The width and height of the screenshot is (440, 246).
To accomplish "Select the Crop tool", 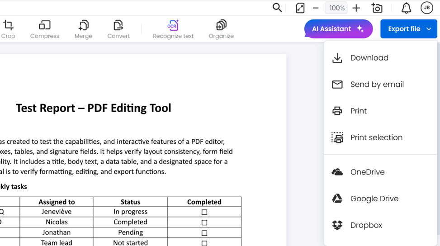I will coord(8,29).
